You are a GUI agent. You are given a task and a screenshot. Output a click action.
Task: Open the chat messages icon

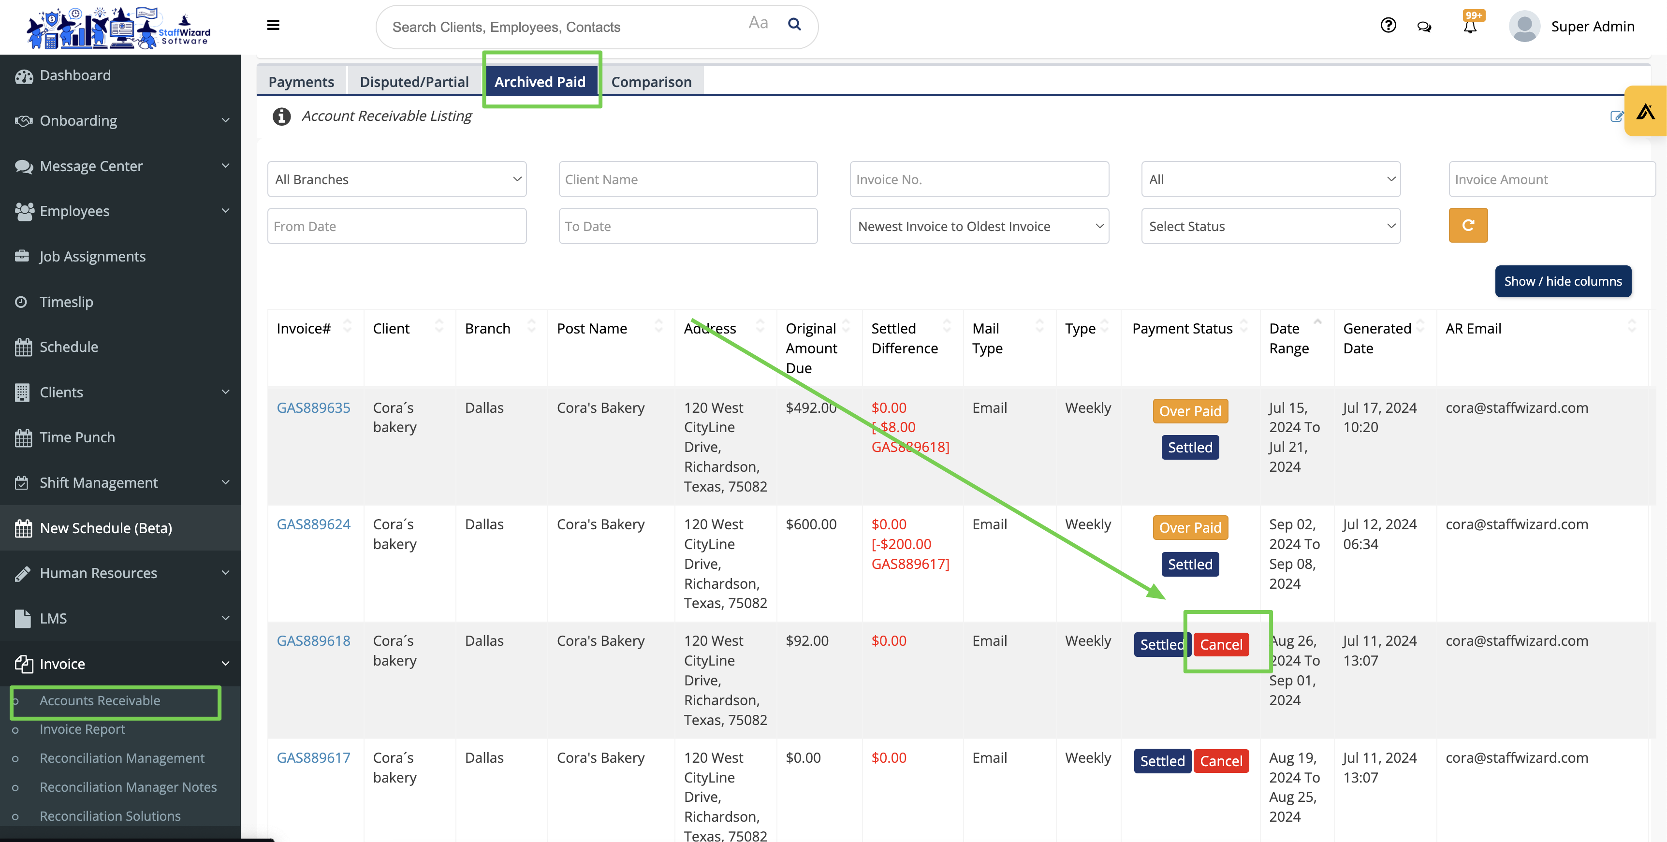point(1424,27)
